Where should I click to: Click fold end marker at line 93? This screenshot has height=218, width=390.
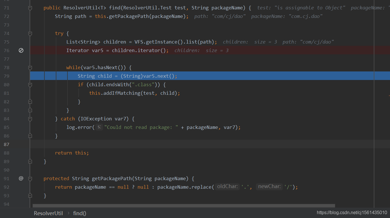[x=30, y=195]
